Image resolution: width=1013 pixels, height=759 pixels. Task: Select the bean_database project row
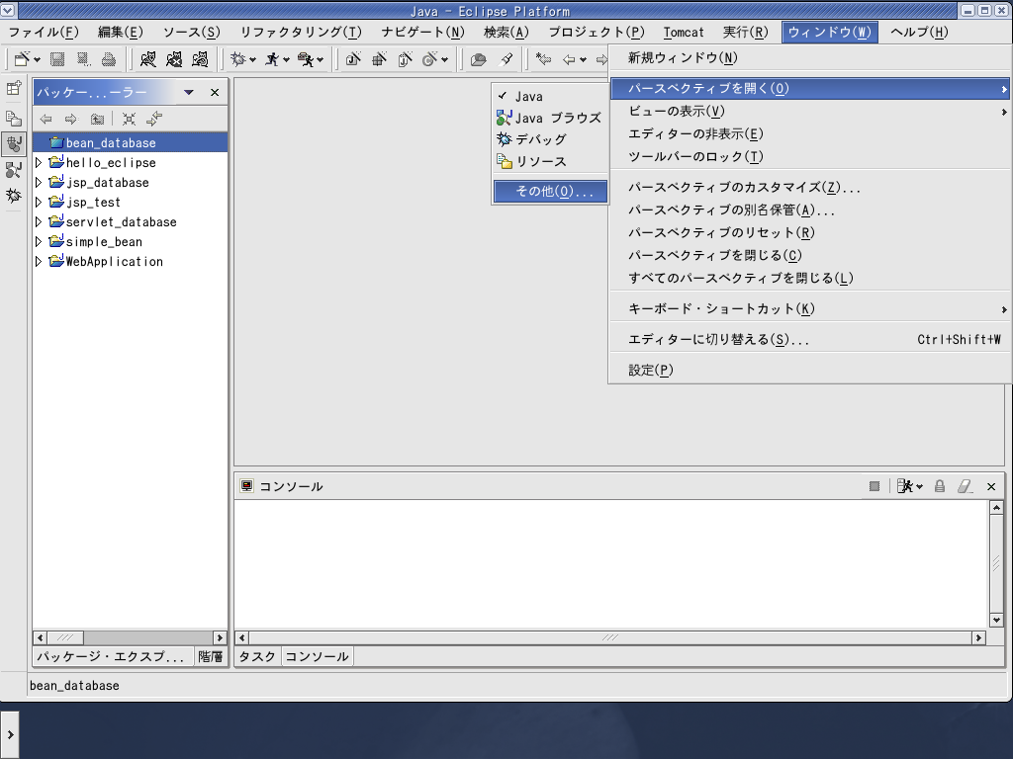click(x=130, y=142)
